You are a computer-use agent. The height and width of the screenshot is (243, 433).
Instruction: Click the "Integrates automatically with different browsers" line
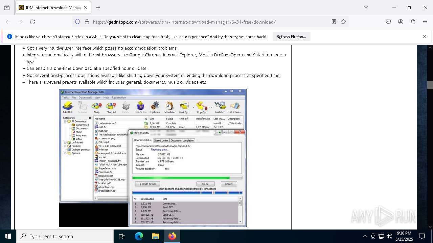coord(156,58)
